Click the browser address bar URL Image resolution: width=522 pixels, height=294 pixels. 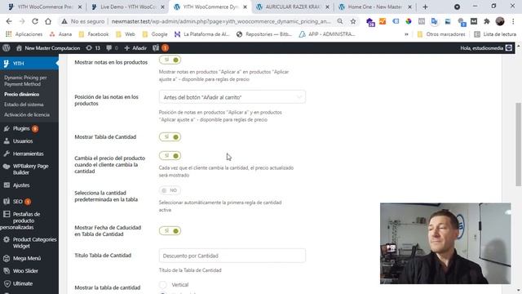tap(221, 21)
